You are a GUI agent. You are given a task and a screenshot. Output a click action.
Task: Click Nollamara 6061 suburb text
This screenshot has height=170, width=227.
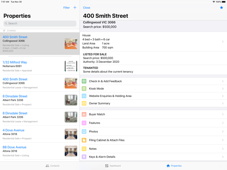click(x=12, y=66)
